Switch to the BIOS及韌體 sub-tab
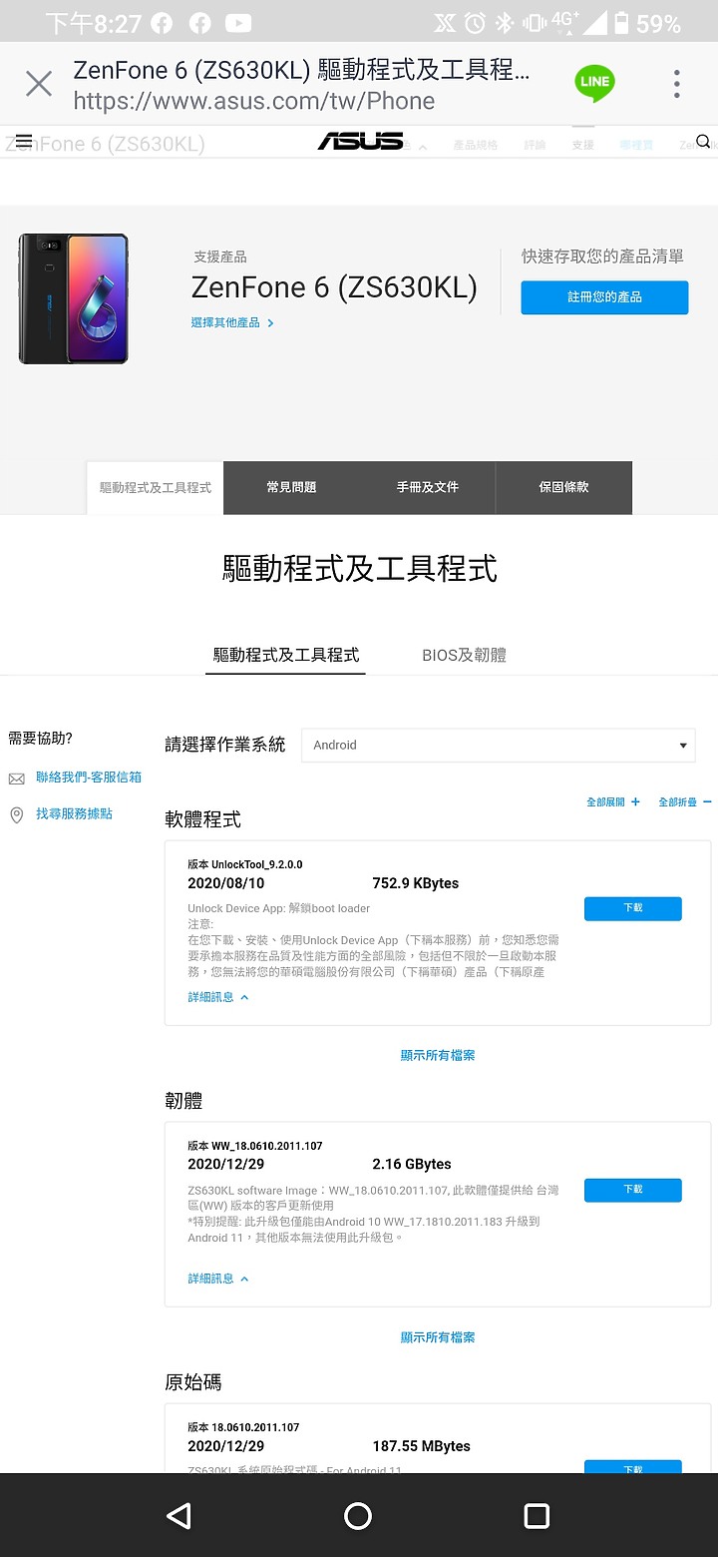The width and height of the screenshot is (718, 1557). (x=464, y=656)
